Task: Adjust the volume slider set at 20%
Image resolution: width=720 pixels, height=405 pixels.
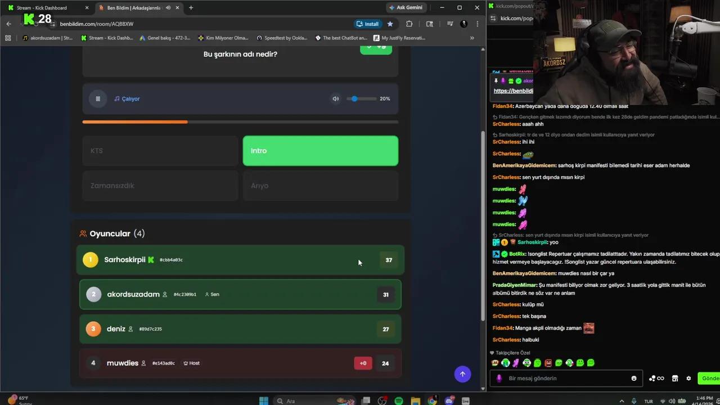Action: pos(354,98)
